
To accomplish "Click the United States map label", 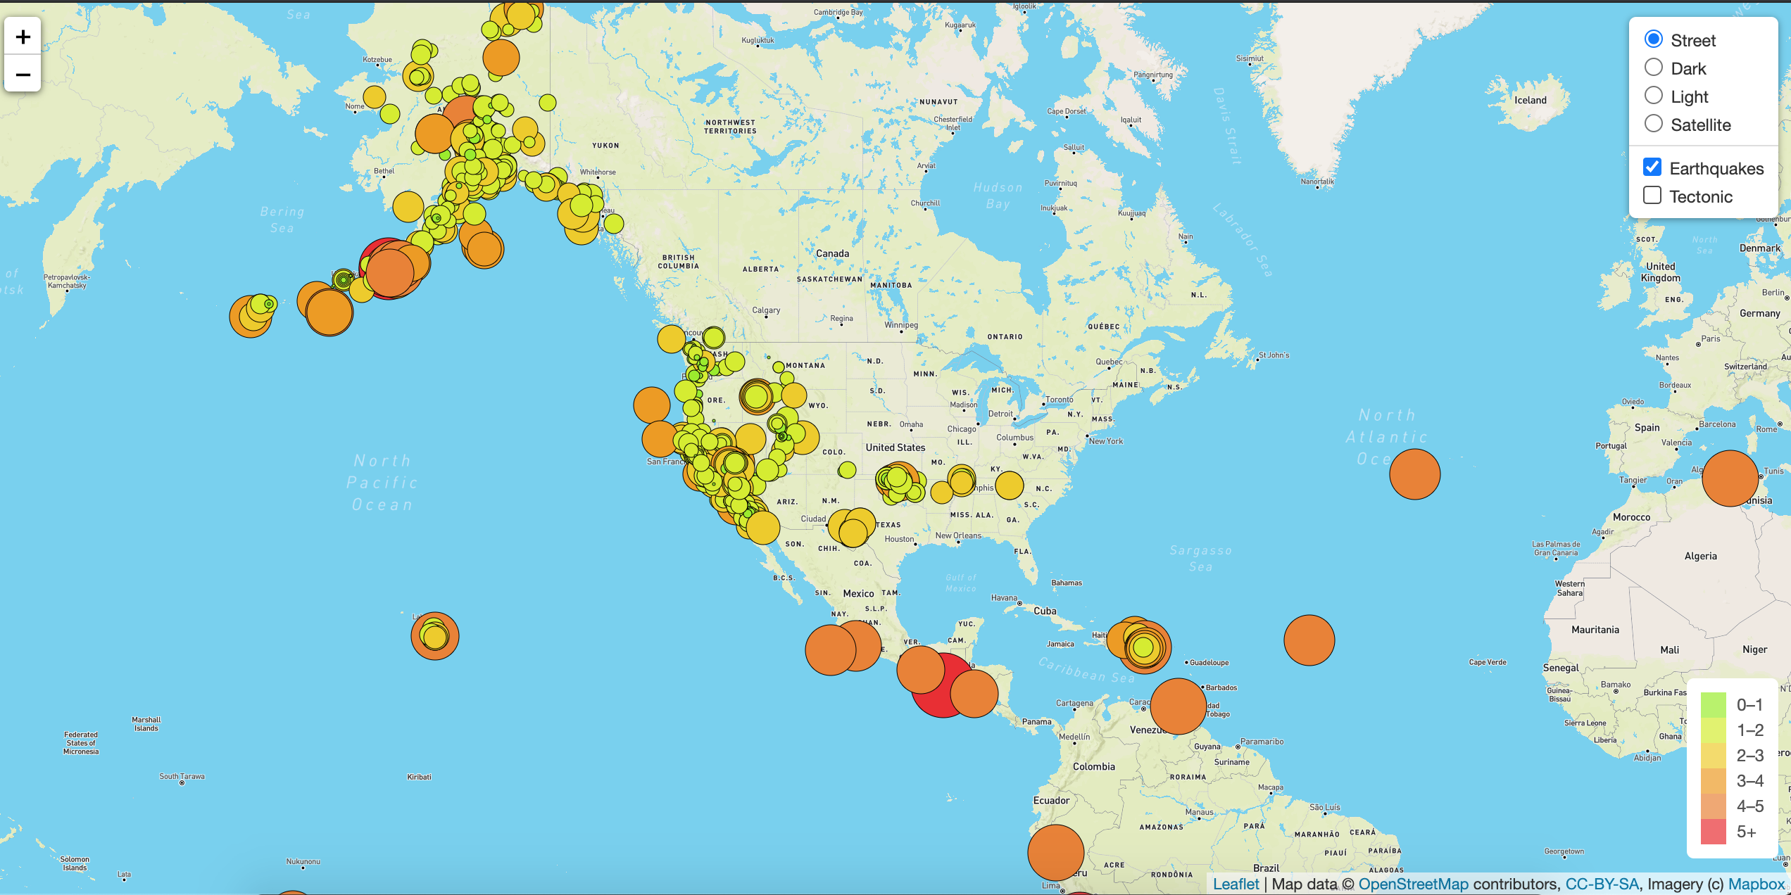I will 895,447.
